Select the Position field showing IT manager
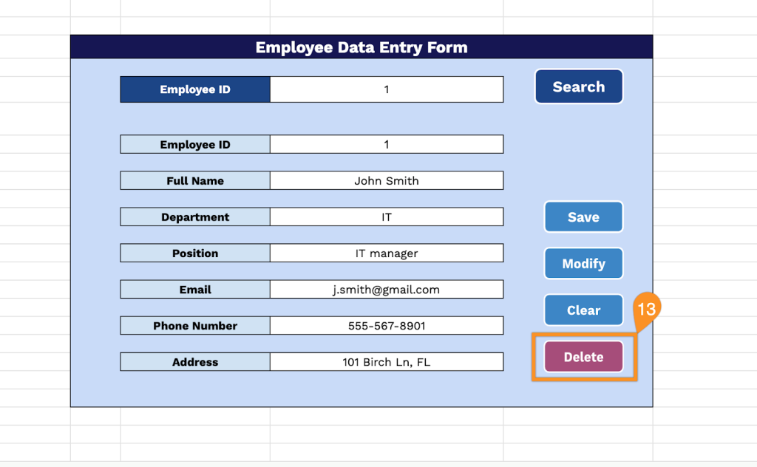Image resolution: width=757 pixels, height=467 pixels. pos(386,253)
